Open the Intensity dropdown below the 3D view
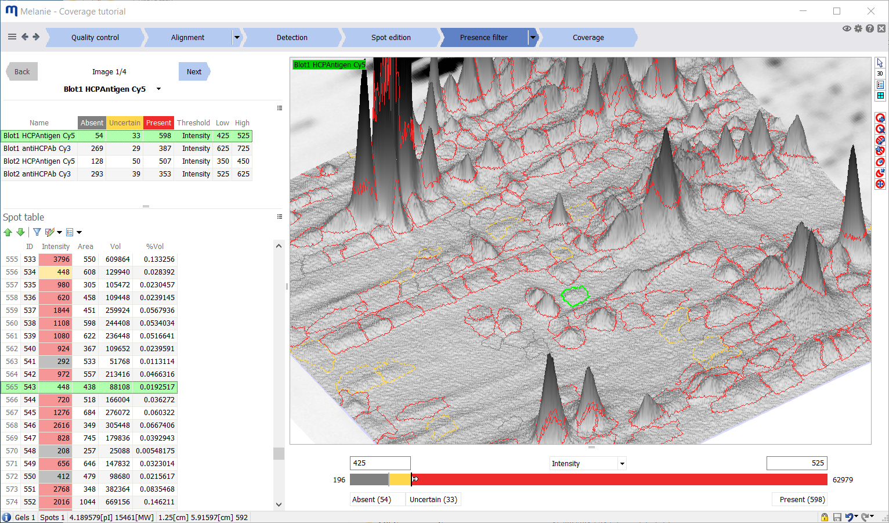 (x=621, y=463)
